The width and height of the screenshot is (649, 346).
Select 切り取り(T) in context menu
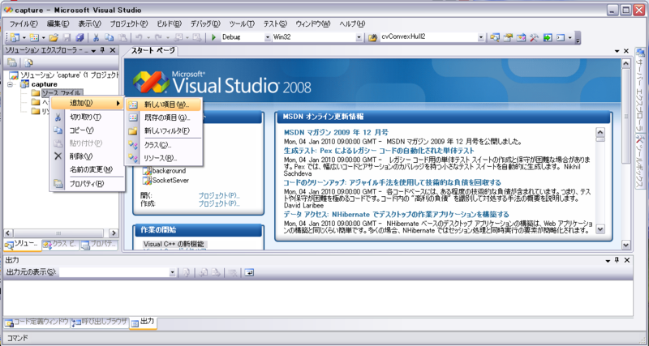click(x=87, y=117)
